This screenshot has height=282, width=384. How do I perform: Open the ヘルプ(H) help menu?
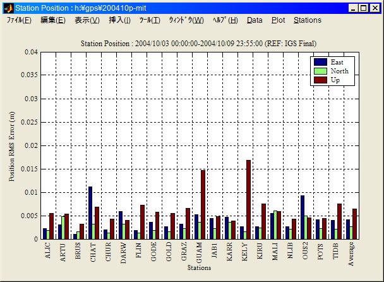pyautogui.click(x=225, y=20)
